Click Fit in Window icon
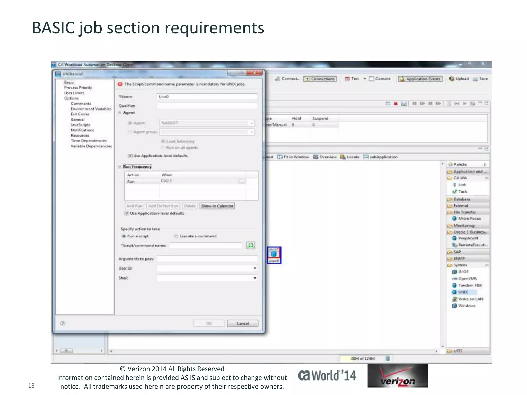 [x=280, y=157]
